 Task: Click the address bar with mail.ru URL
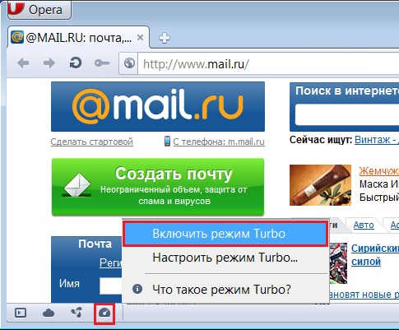click(268, 64)
